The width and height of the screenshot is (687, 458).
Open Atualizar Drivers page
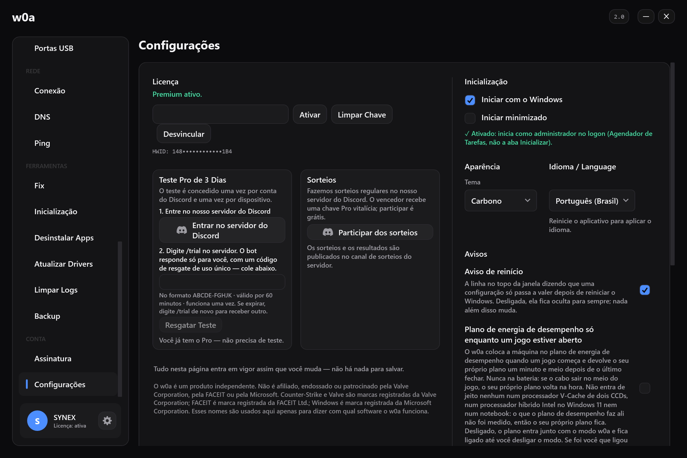68,264
